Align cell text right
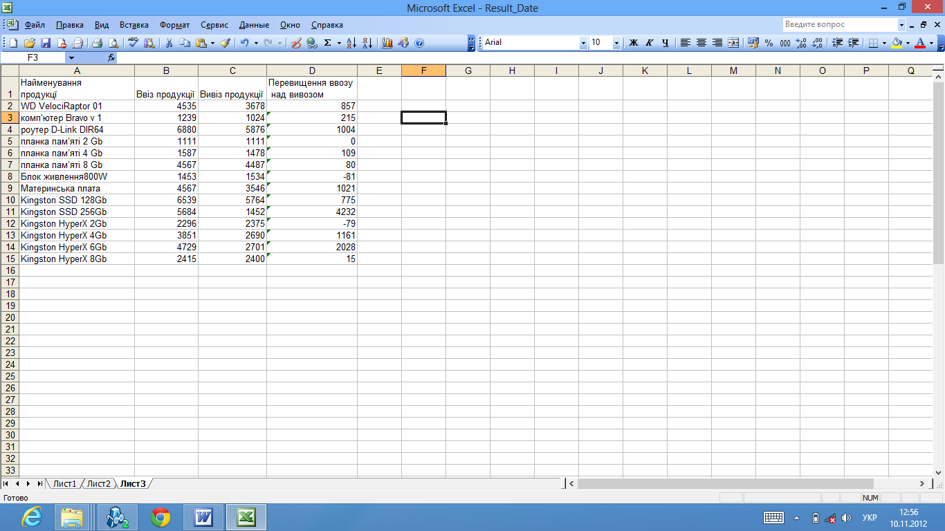Viewport: 945px width, 531px height. coord(717,43)
